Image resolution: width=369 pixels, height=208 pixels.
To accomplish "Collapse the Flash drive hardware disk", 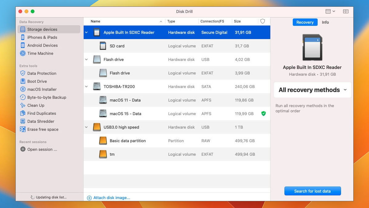I will [86, 59].
